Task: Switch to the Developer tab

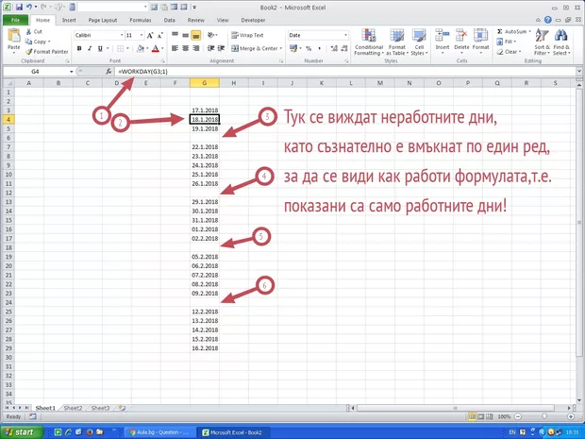Action: [x=253, y=20]
